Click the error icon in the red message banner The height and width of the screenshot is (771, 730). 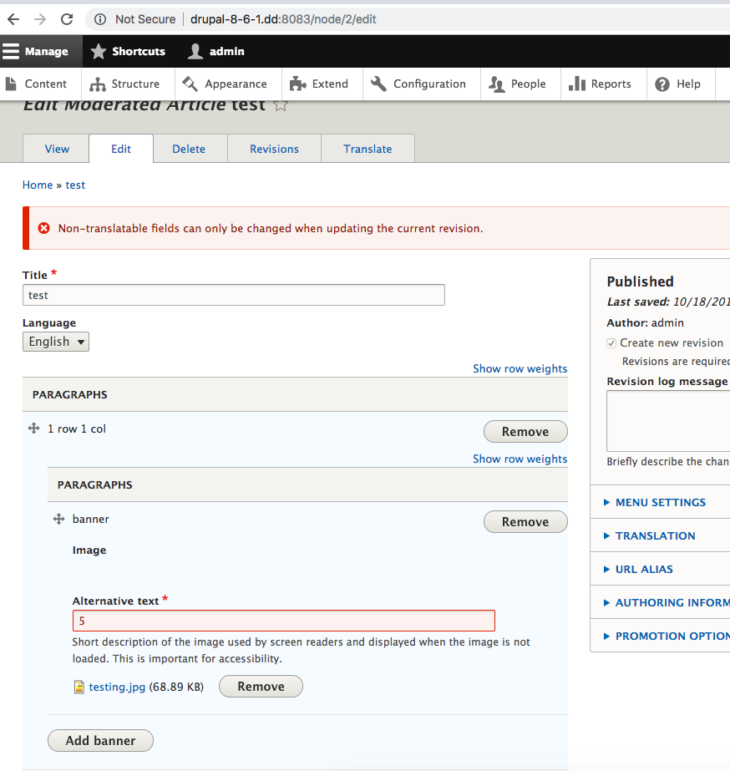(43, 226)
